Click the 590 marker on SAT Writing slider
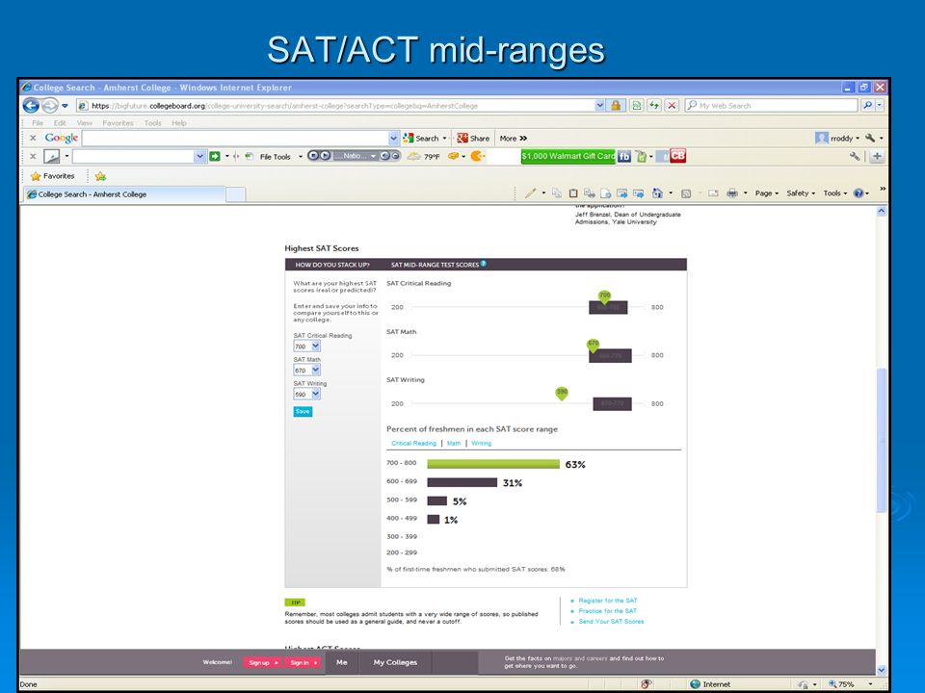Image resolution: width=925 pixels, height=693 pixels. 562,393
